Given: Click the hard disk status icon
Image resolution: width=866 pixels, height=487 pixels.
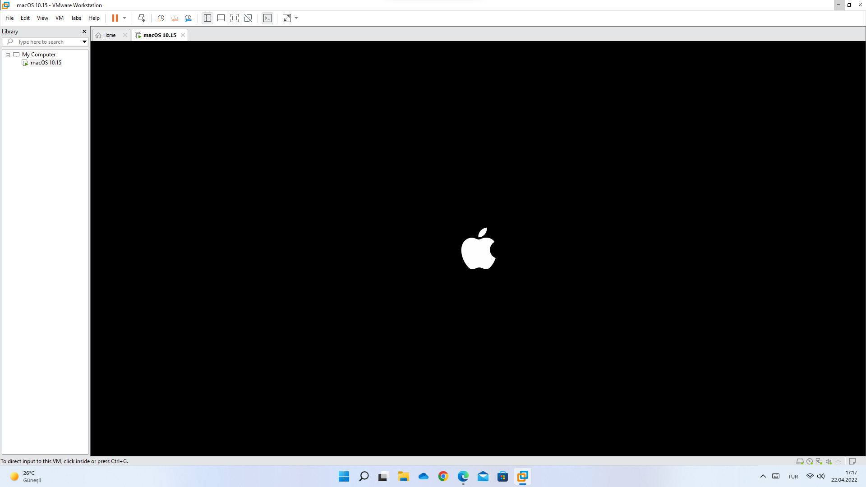Looking at the screenshot, I should point(800,461).
